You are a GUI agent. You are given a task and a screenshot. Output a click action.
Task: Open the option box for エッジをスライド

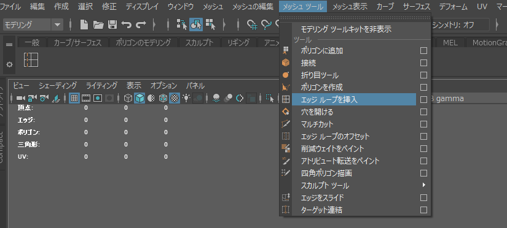coord(423,198)
